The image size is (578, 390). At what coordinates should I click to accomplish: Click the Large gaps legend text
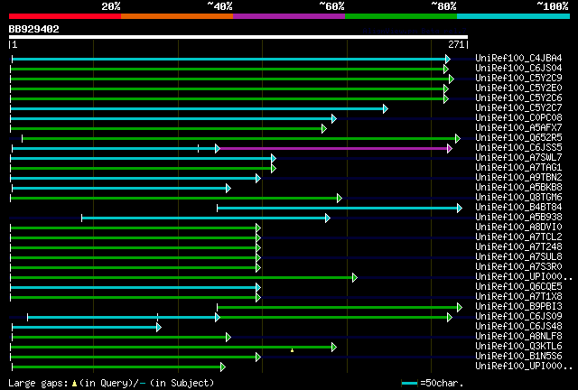pos(38,383)
